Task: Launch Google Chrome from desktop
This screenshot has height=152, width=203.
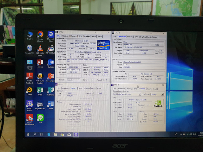Action: 40,36
